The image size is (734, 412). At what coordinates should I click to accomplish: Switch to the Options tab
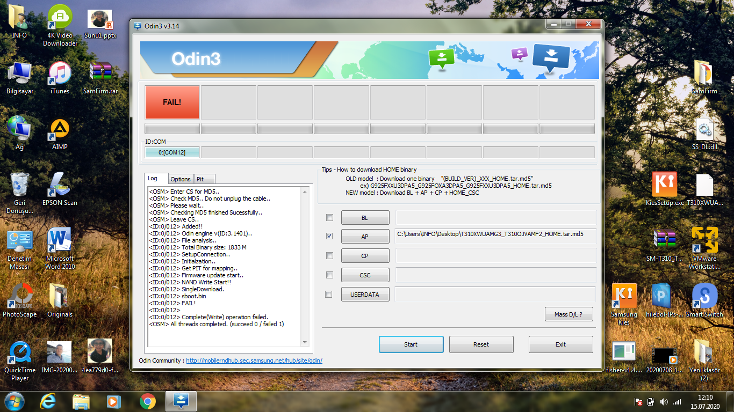point(181,179)
